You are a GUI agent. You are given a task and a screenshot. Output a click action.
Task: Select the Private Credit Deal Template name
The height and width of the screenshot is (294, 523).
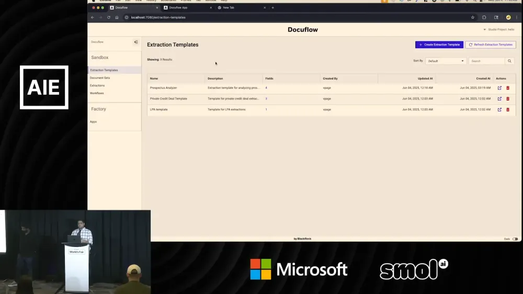pos(168,99)
